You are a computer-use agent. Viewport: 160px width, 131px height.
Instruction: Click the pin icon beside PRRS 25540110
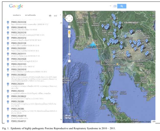tap(8, 28)
